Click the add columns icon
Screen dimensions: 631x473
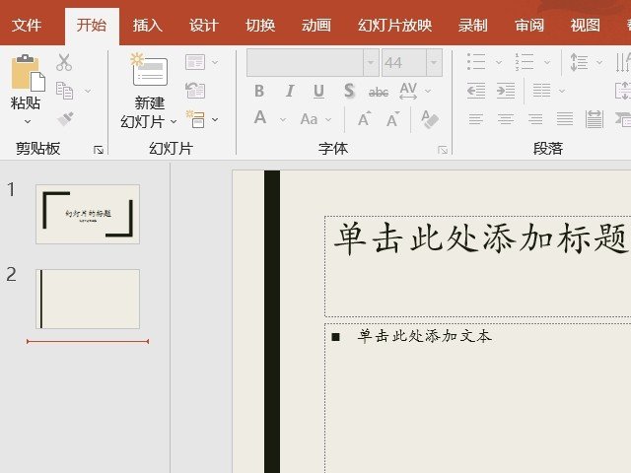(541, 91)
